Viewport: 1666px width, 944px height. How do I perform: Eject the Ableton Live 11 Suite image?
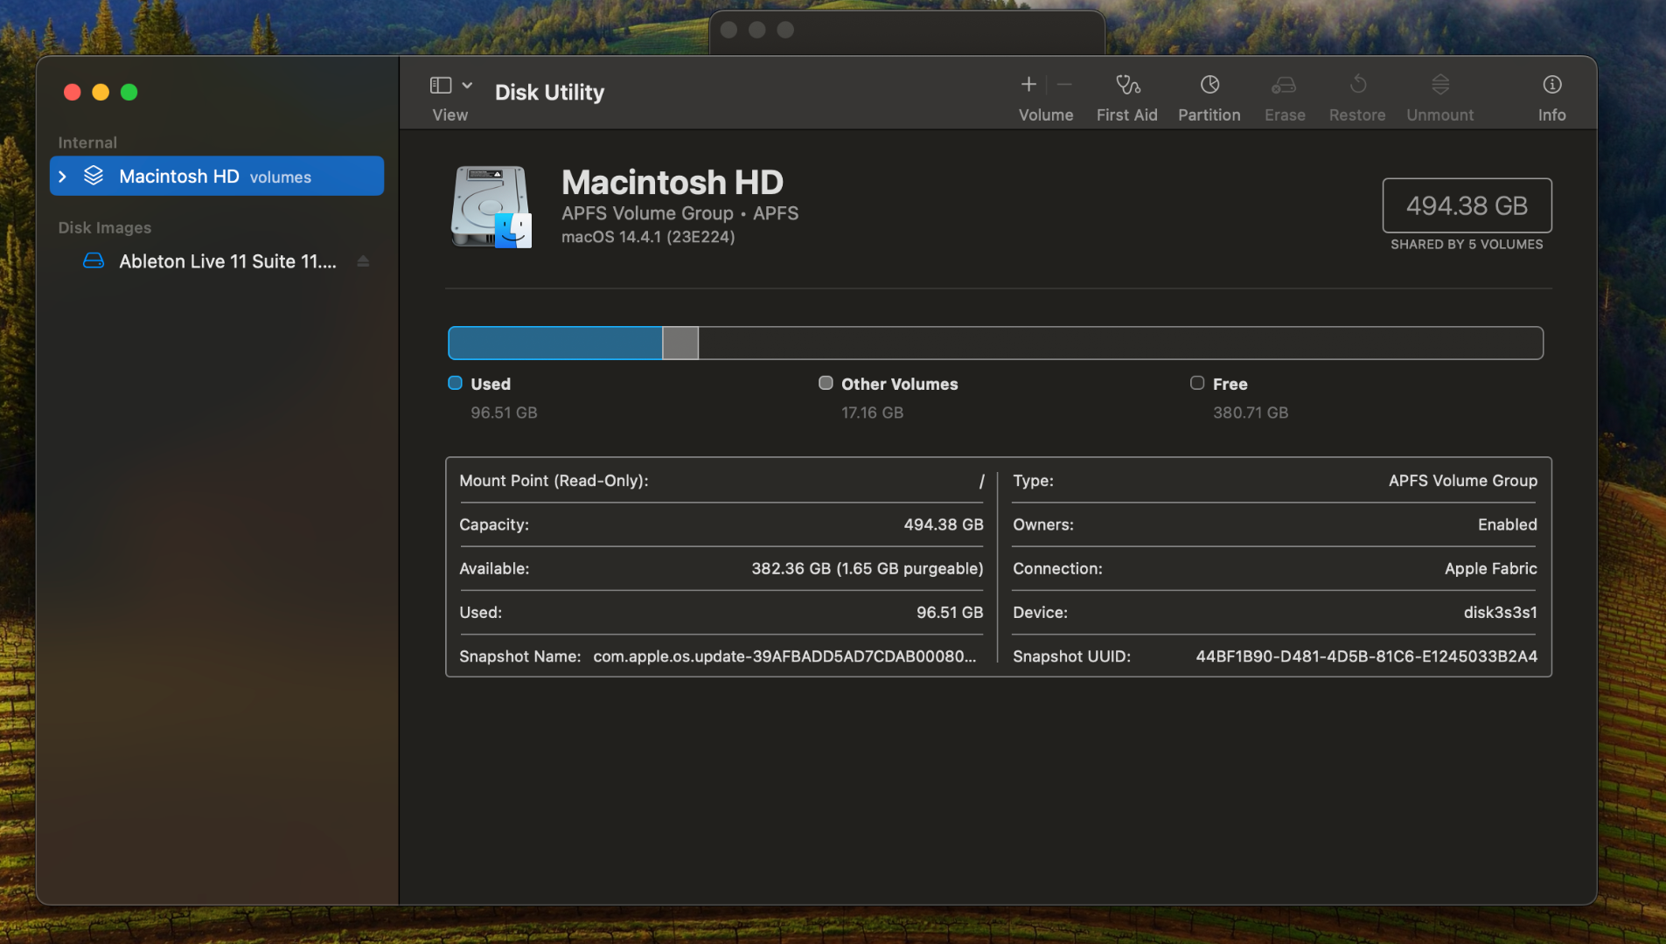(x=363, y=261)
